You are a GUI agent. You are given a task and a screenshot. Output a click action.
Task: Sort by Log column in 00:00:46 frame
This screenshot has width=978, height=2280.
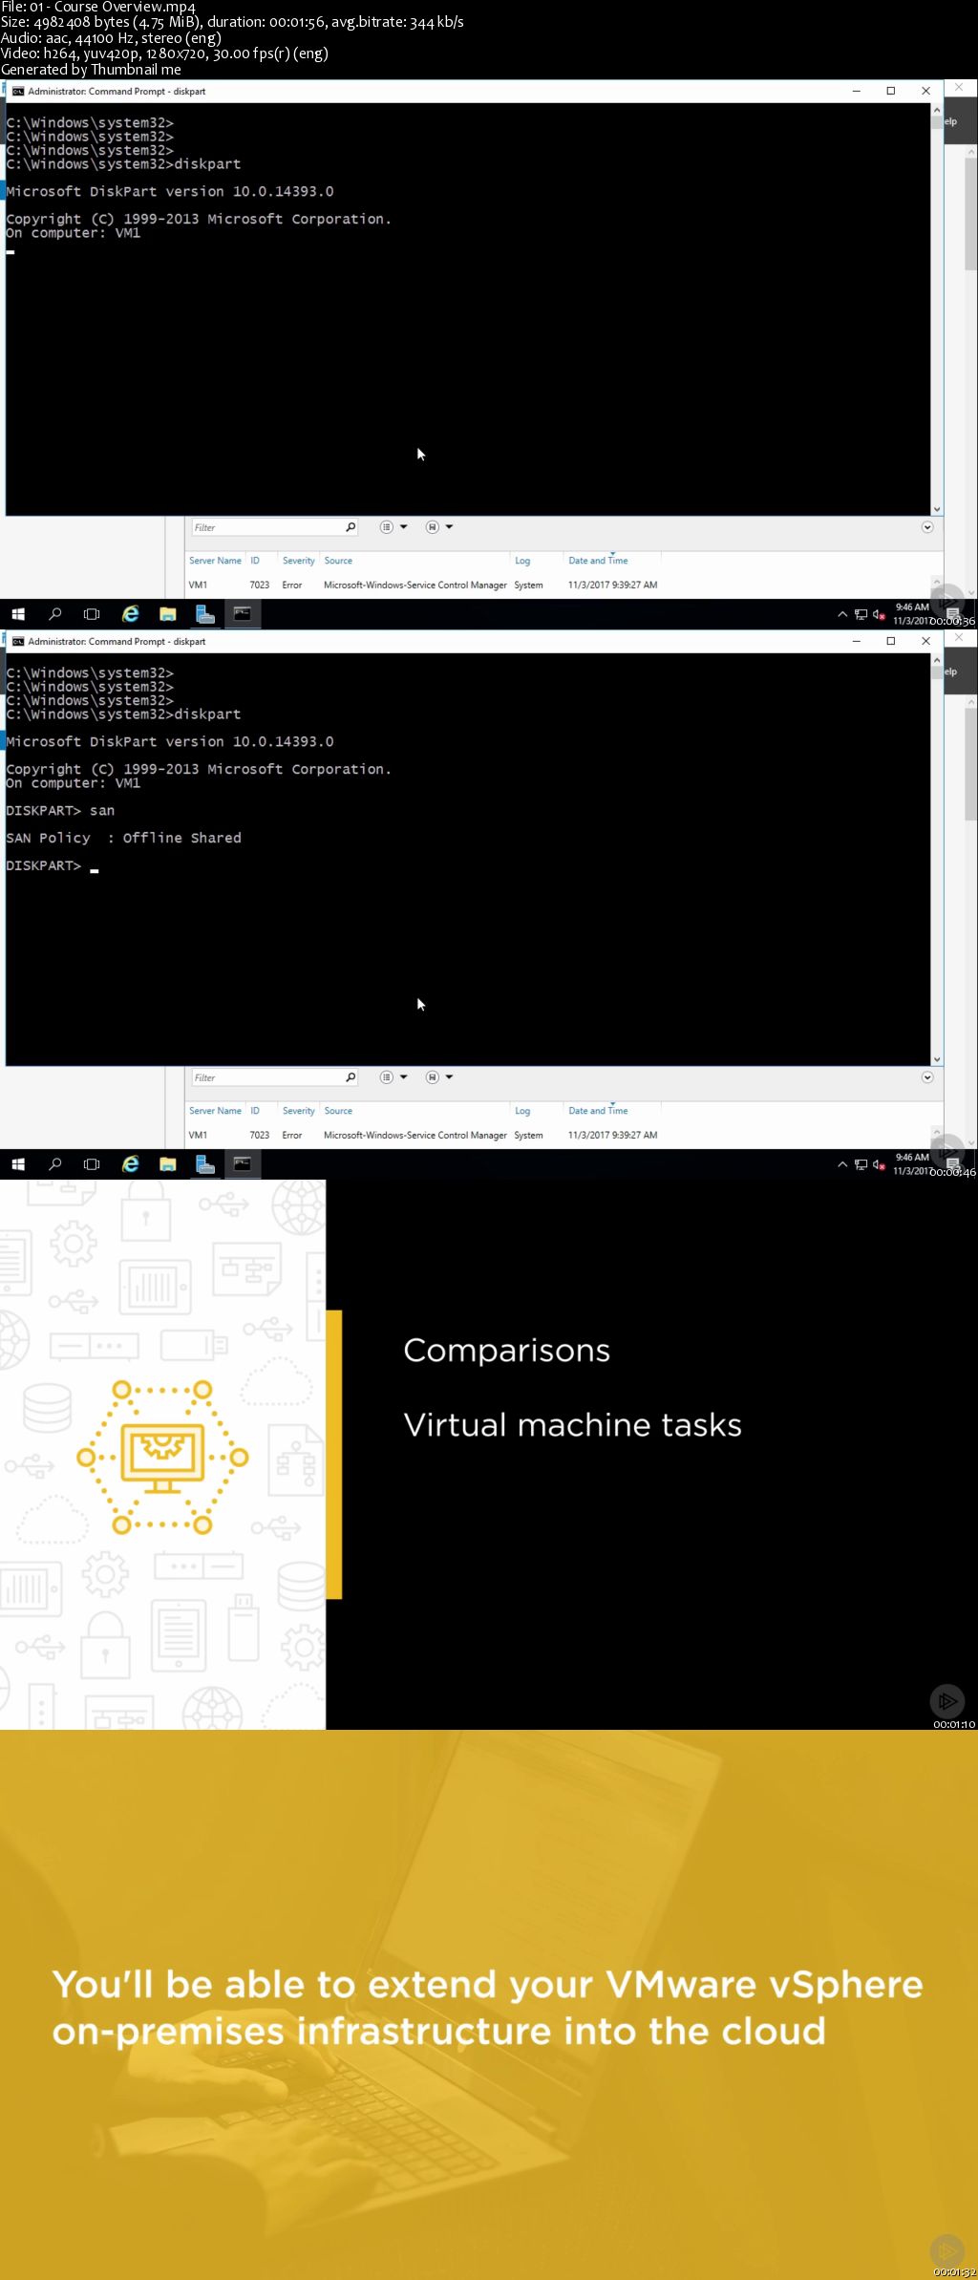pyautogui.click(x=522, y=1111)
